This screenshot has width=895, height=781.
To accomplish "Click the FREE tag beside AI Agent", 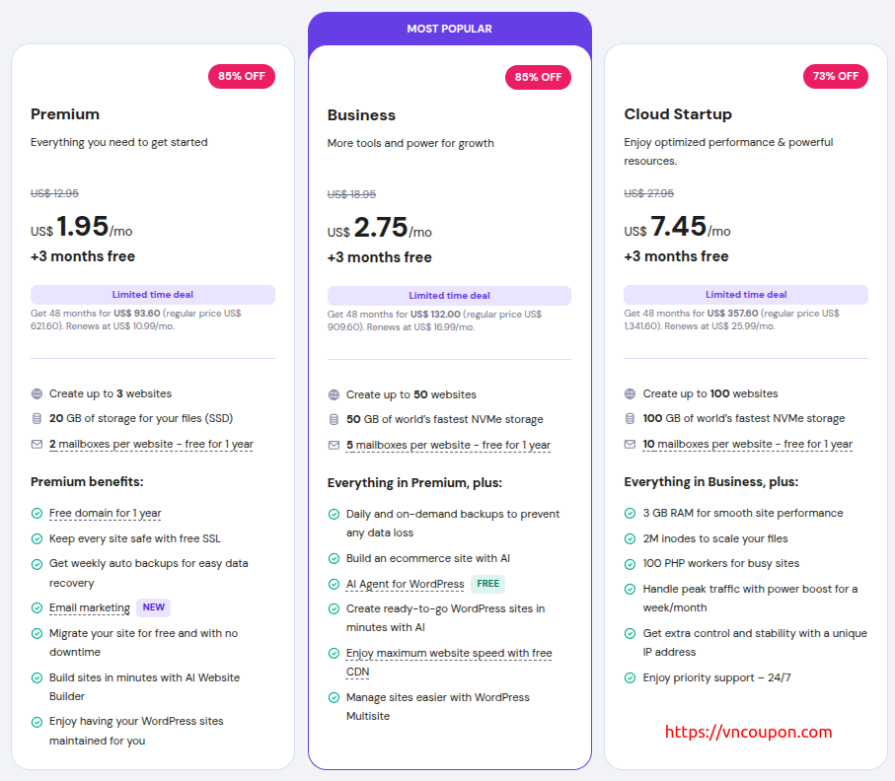I will 488,584.
